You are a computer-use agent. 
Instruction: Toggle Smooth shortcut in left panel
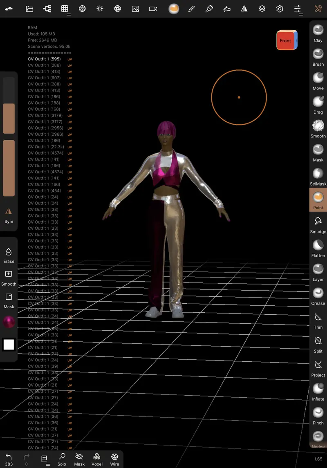[x=9, y=278]
